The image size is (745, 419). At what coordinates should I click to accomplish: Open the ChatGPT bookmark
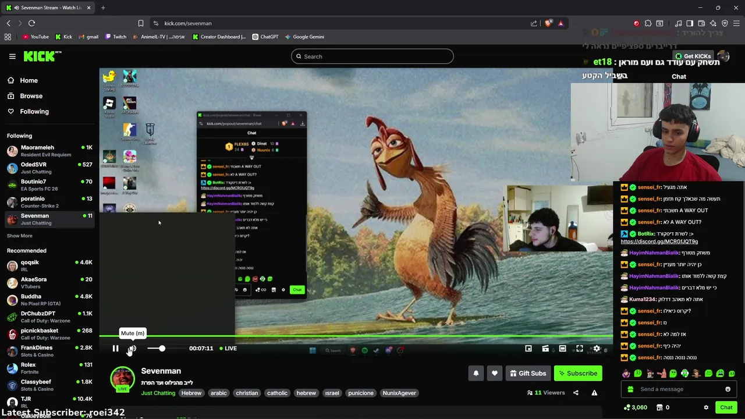click(x=265, y=37)
